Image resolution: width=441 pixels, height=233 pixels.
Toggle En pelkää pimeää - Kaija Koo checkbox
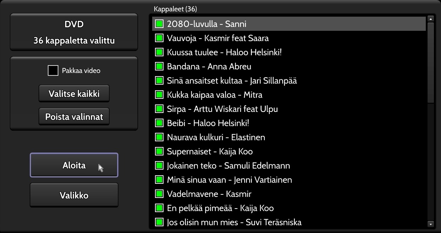[159, 208]
